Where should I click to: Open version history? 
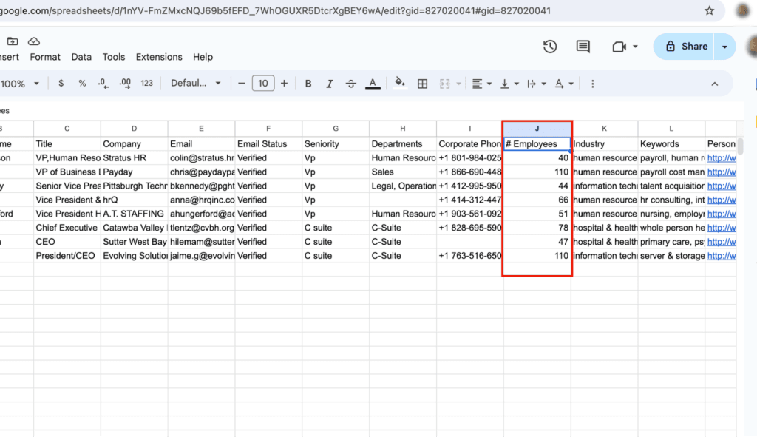coord(549,46)
